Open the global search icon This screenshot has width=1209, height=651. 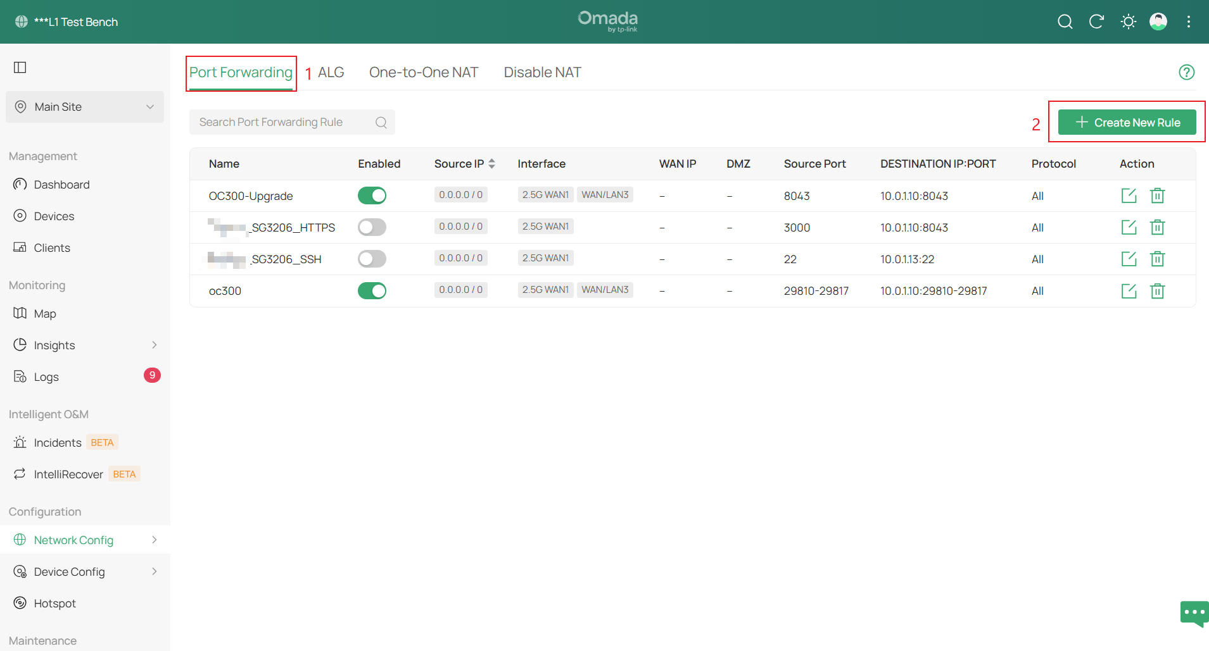tap(1065, 22)
